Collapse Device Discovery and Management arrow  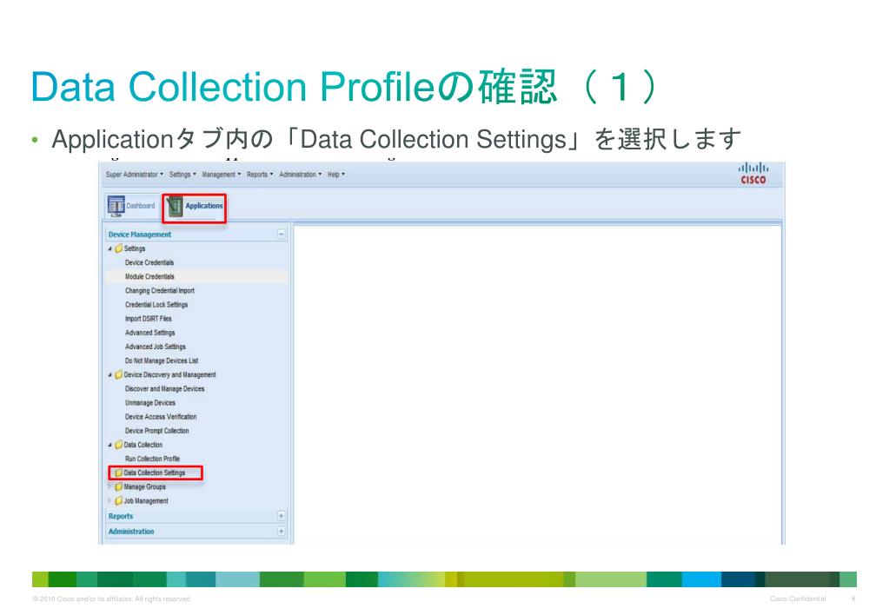click(110, 374)
